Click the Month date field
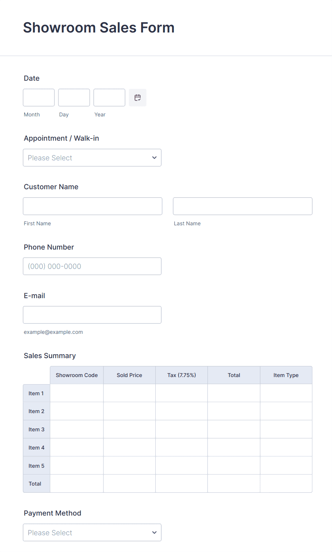Screen dimensions: 332x552 click(x=39, y=97)
